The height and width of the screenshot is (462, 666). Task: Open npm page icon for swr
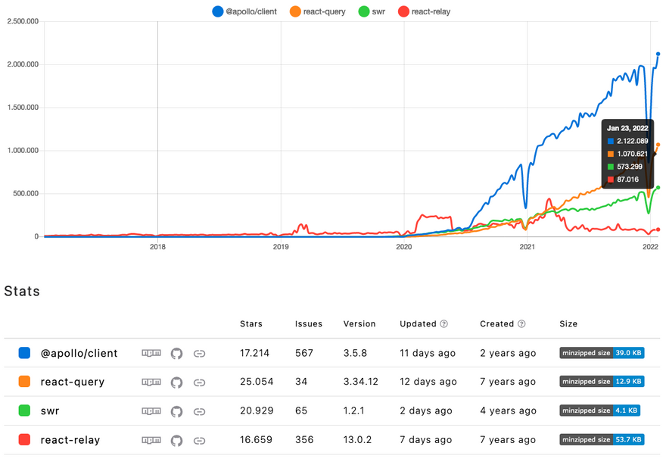(x=151, y=411)
